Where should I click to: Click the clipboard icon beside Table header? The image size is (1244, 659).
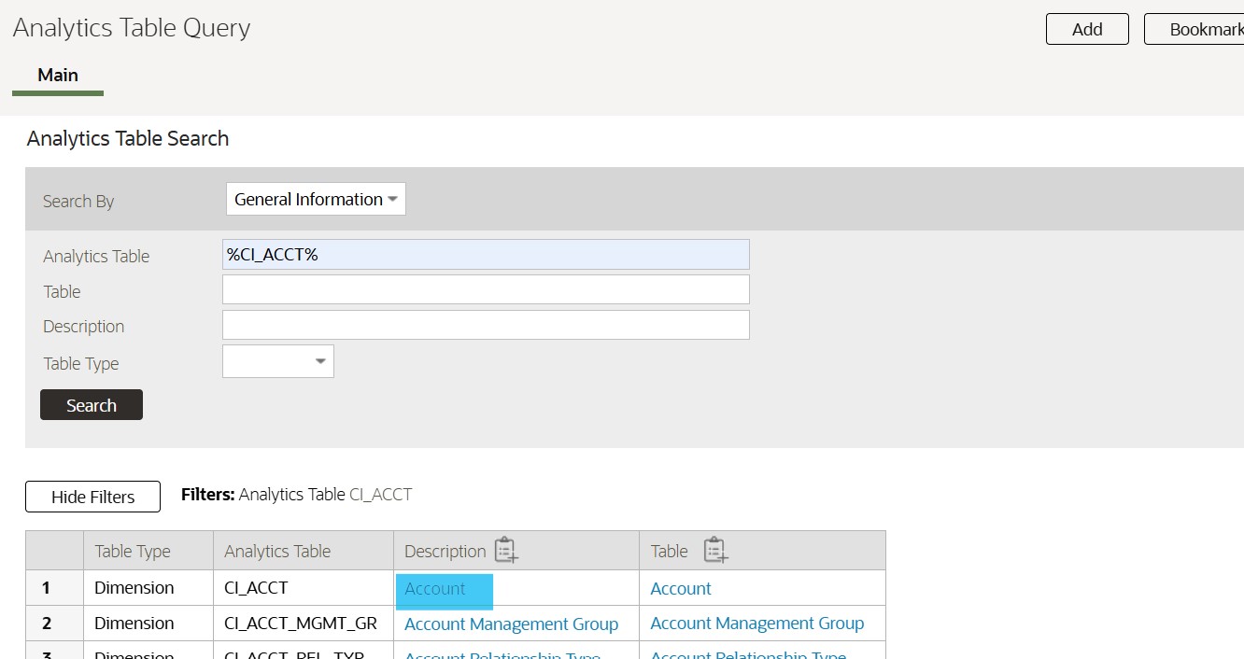pos(715,551)
